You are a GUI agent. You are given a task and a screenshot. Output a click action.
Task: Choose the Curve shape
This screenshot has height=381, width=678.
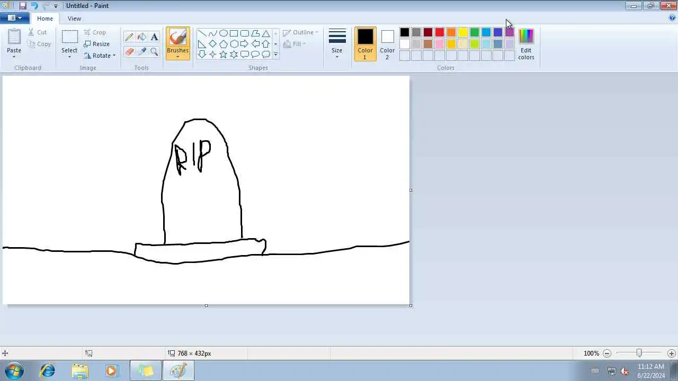coord(212,33)
